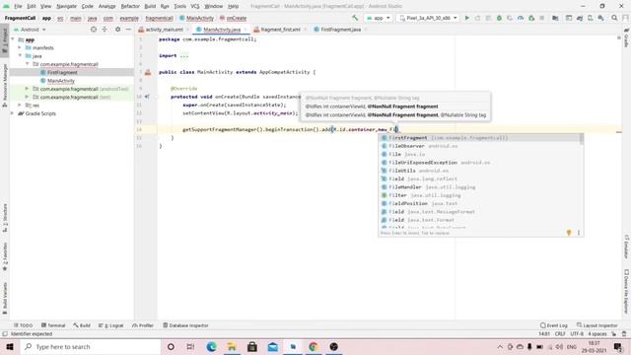
Task: Open the Pixel_3a_API_30_x86 device dropdown
Action: pos(428,18)
